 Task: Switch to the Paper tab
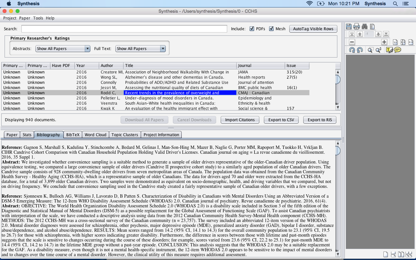[x=12, y=135]
